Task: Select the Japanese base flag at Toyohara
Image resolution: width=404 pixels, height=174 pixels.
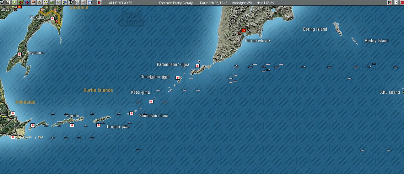Action: point(19,54)
